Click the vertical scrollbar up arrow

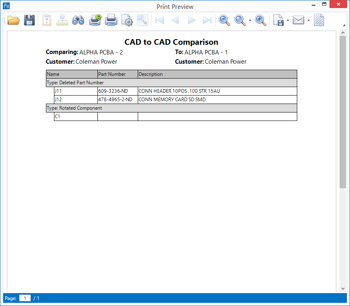(343, 32)
